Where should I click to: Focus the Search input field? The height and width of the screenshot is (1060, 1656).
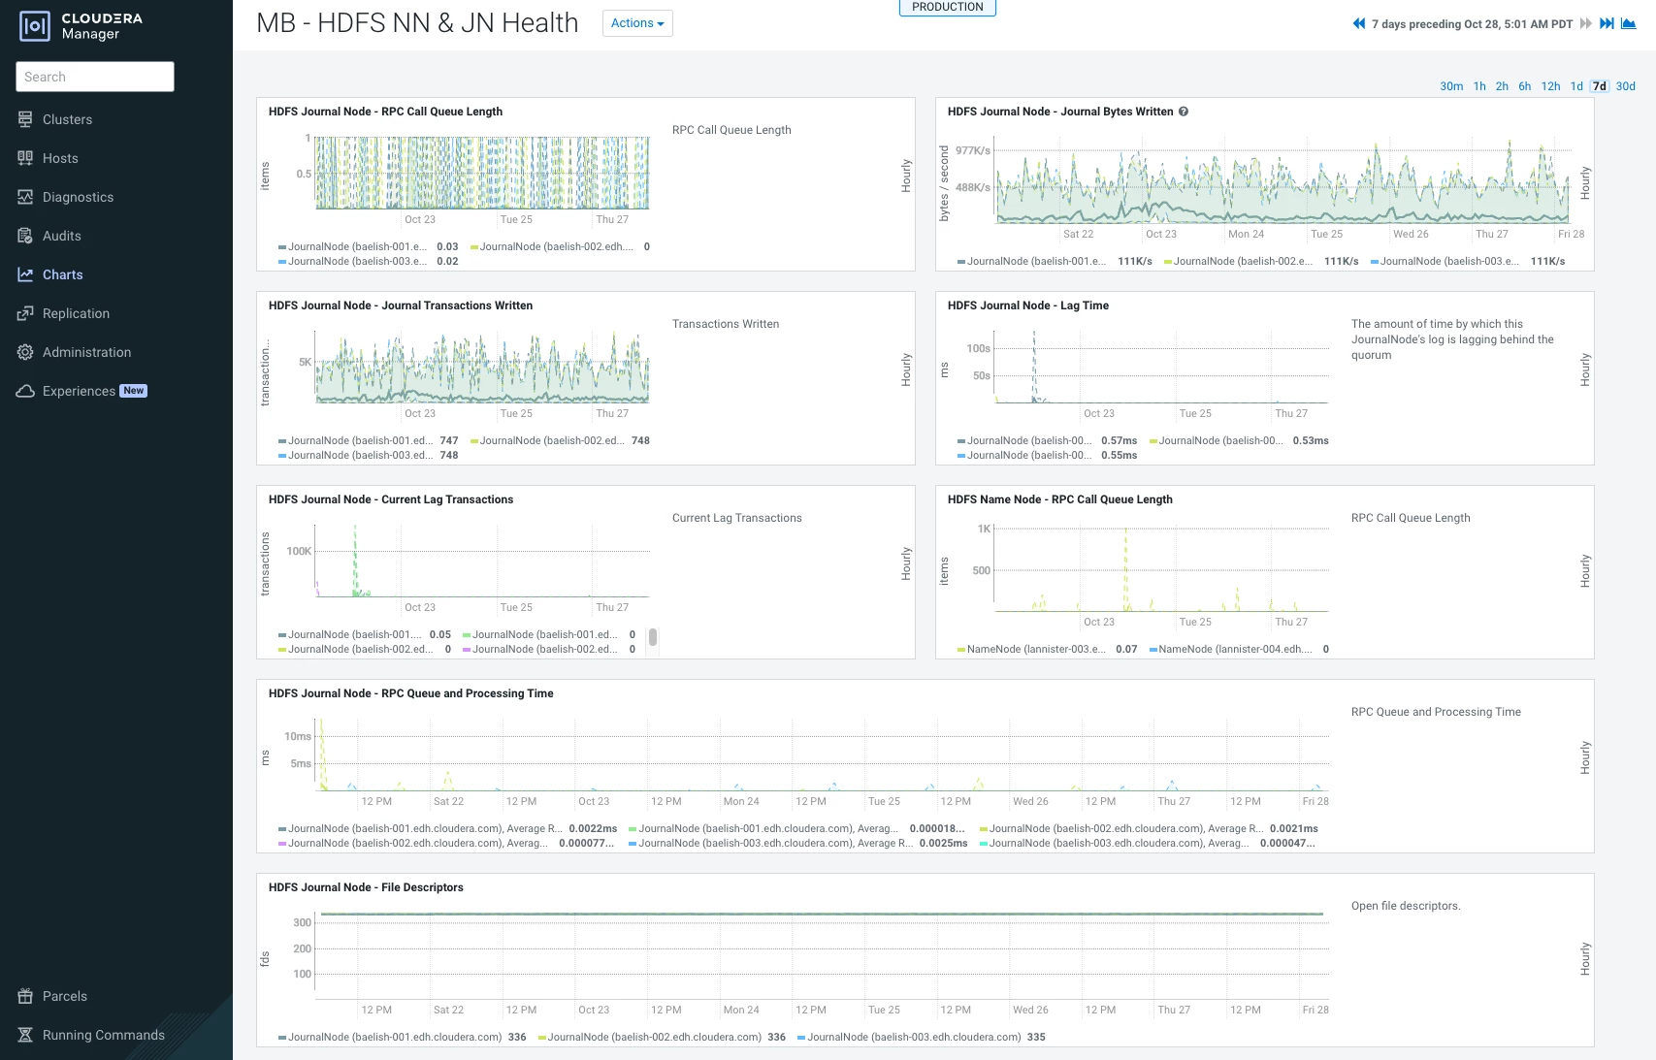[95, 77]
